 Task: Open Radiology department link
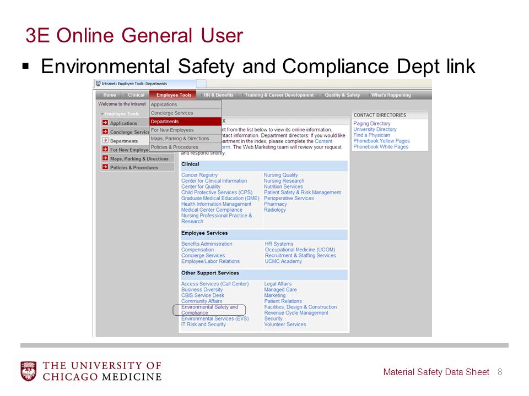click(x=274, y=210)
